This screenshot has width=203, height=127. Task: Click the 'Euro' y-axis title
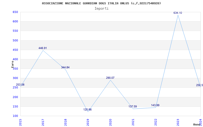12,64
